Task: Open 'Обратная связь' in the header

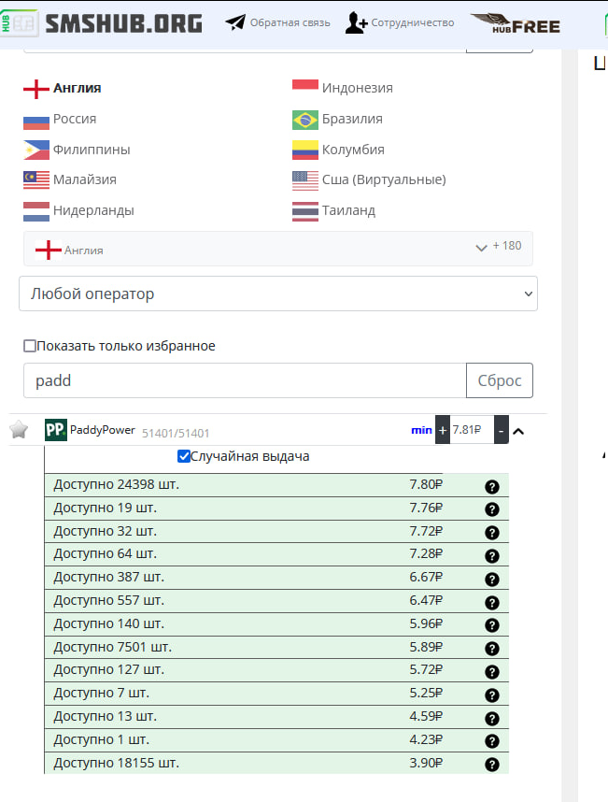Action: tap(278, 22)
